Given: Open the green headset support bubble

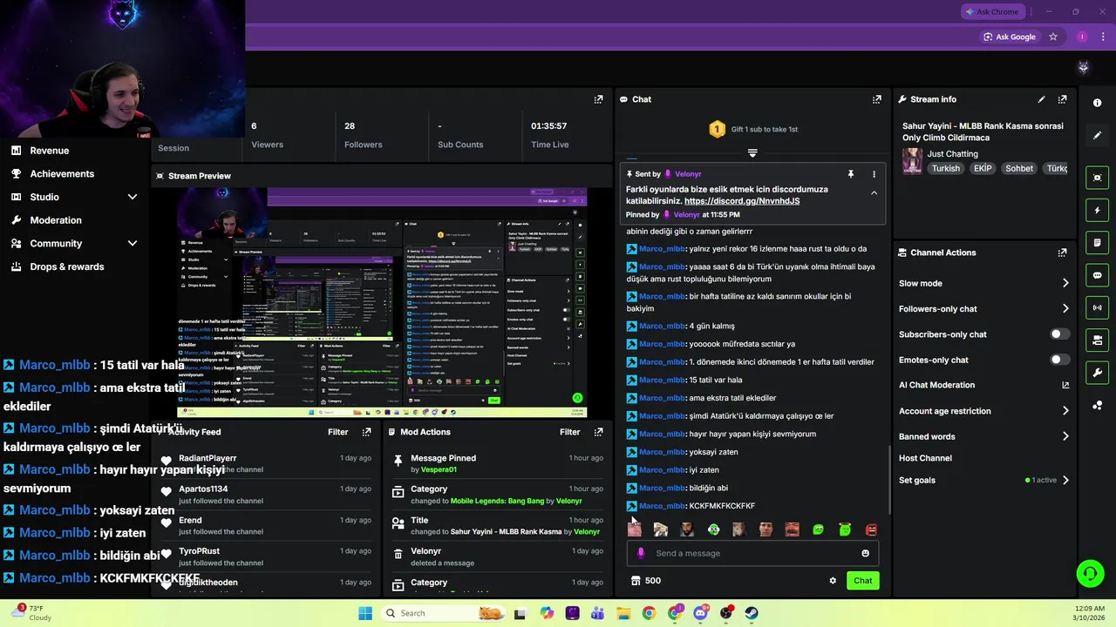Looking at the screenshot, I should click(1090, 573).
